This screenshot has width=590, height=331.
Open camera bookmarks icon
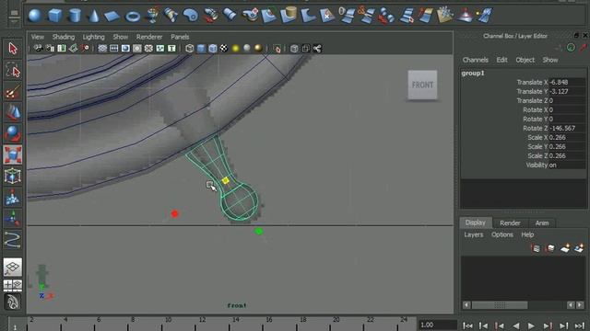click(x=62, y=49)
